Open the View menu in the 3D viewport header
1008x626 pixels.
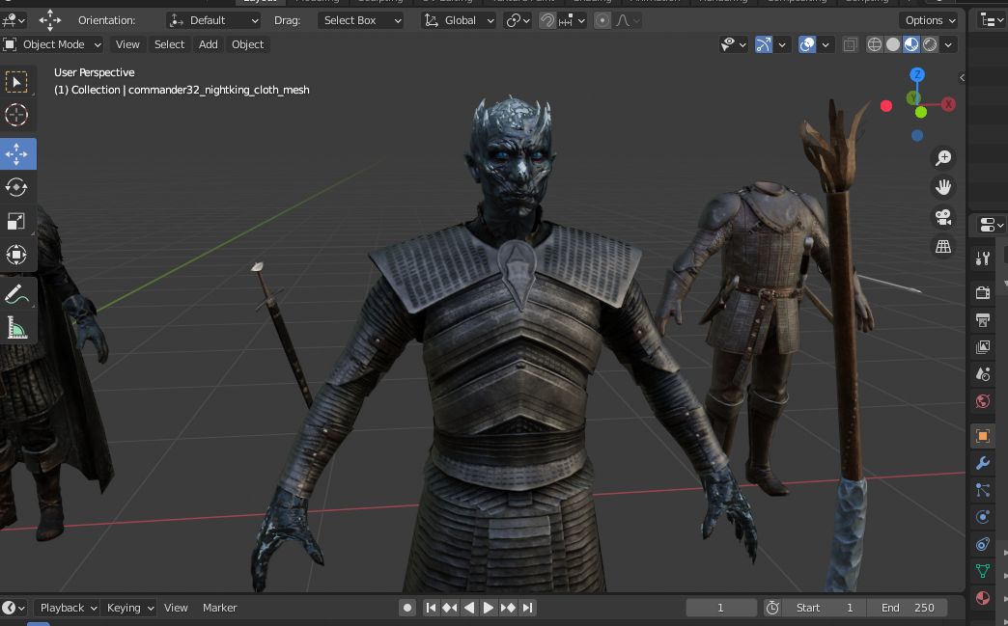127,44
